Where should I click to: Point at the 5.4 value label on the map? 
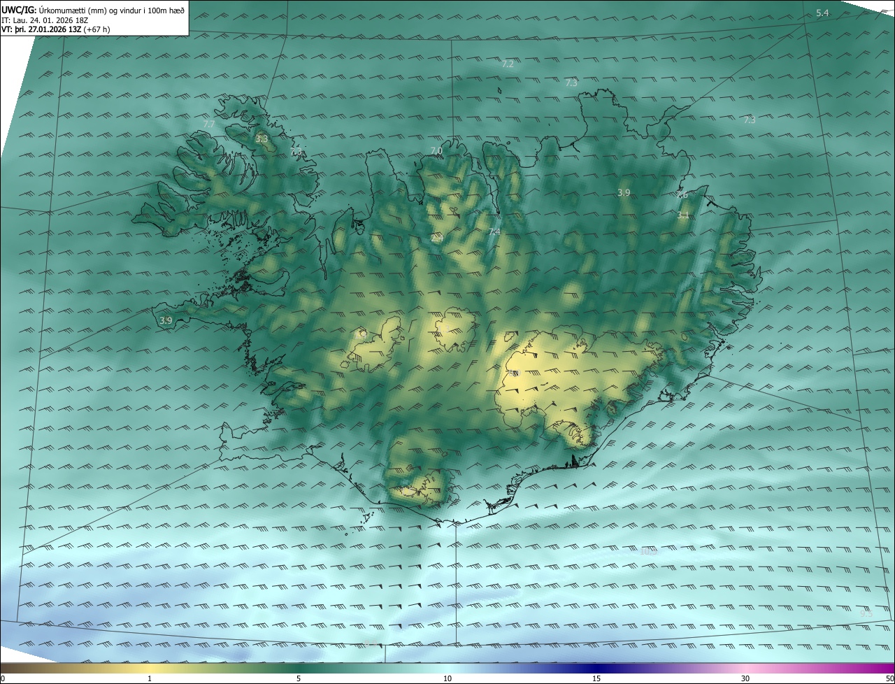[x=822, y=13]
